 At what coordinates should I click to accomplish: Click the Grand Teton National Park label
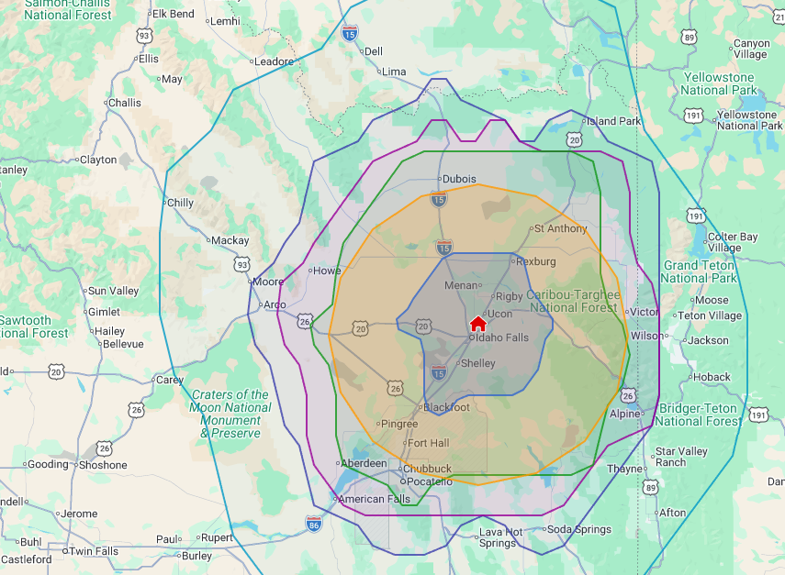click(699, 271)
